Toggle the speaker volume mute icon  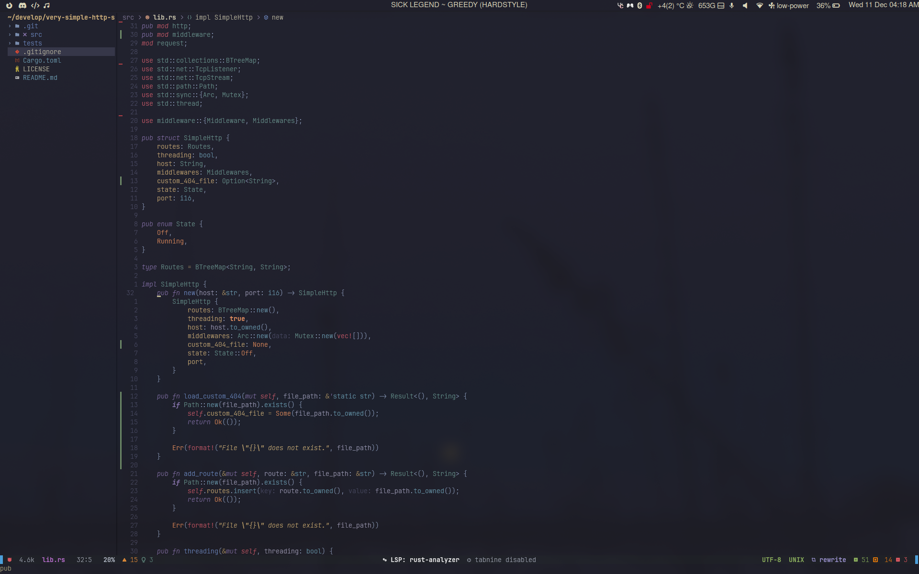(x=745, y=6)
